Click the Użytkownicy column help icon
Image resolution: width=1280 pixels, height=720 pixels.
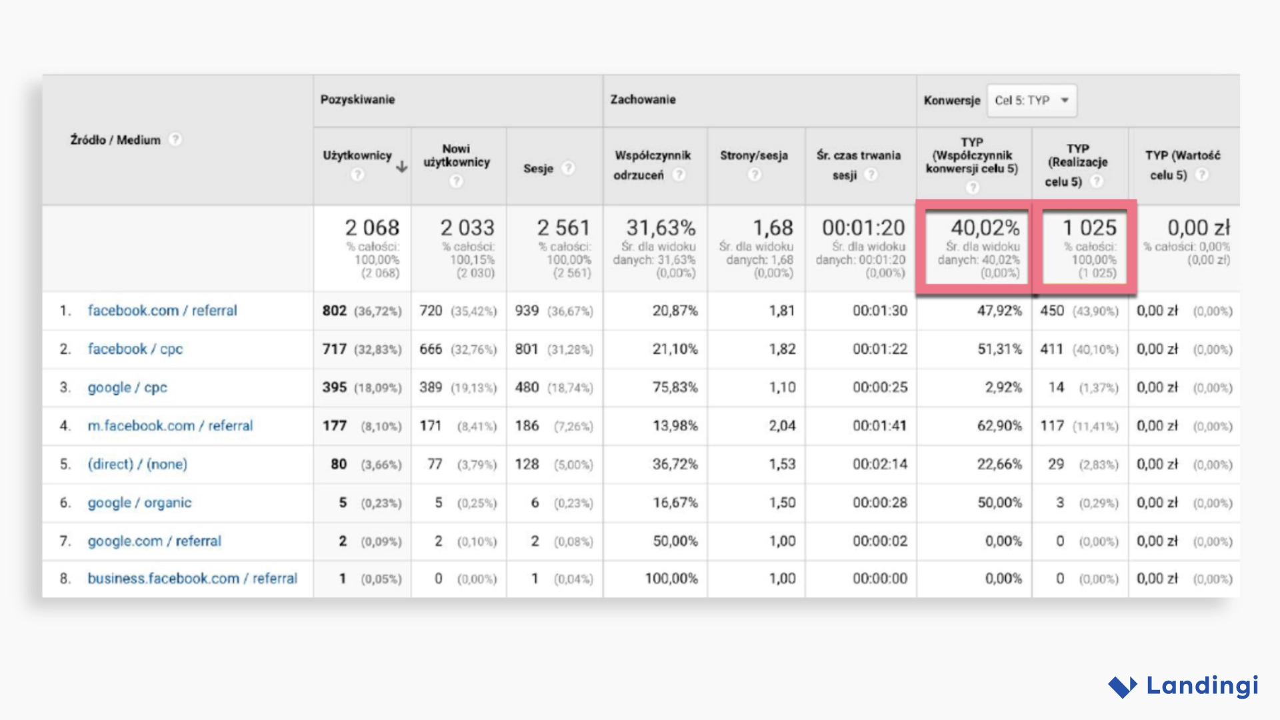click(x=358, y=175)
